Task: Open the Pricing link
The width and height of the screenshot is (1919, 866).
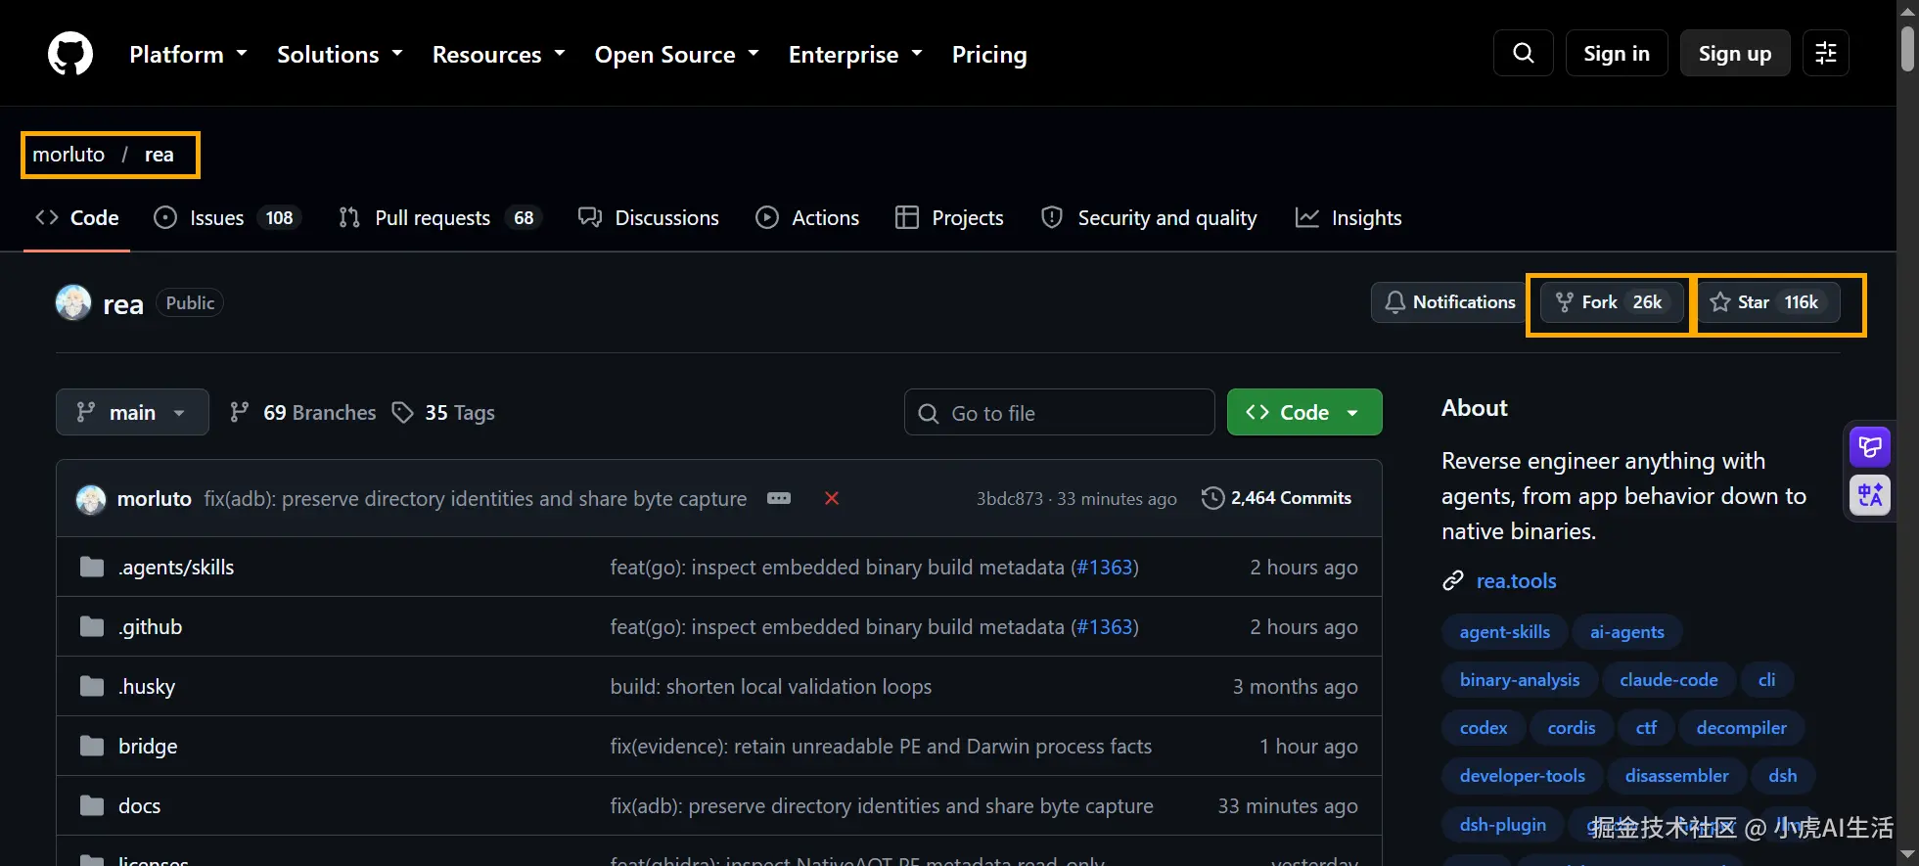Action: [x=989, y=54]
